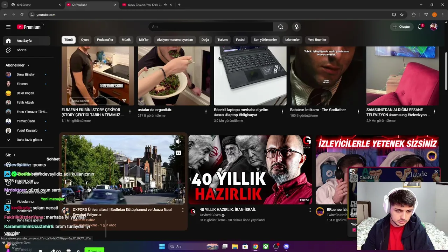Open Fatih Altaylı channel subscription
448x252 pixels.
(27, 103)
